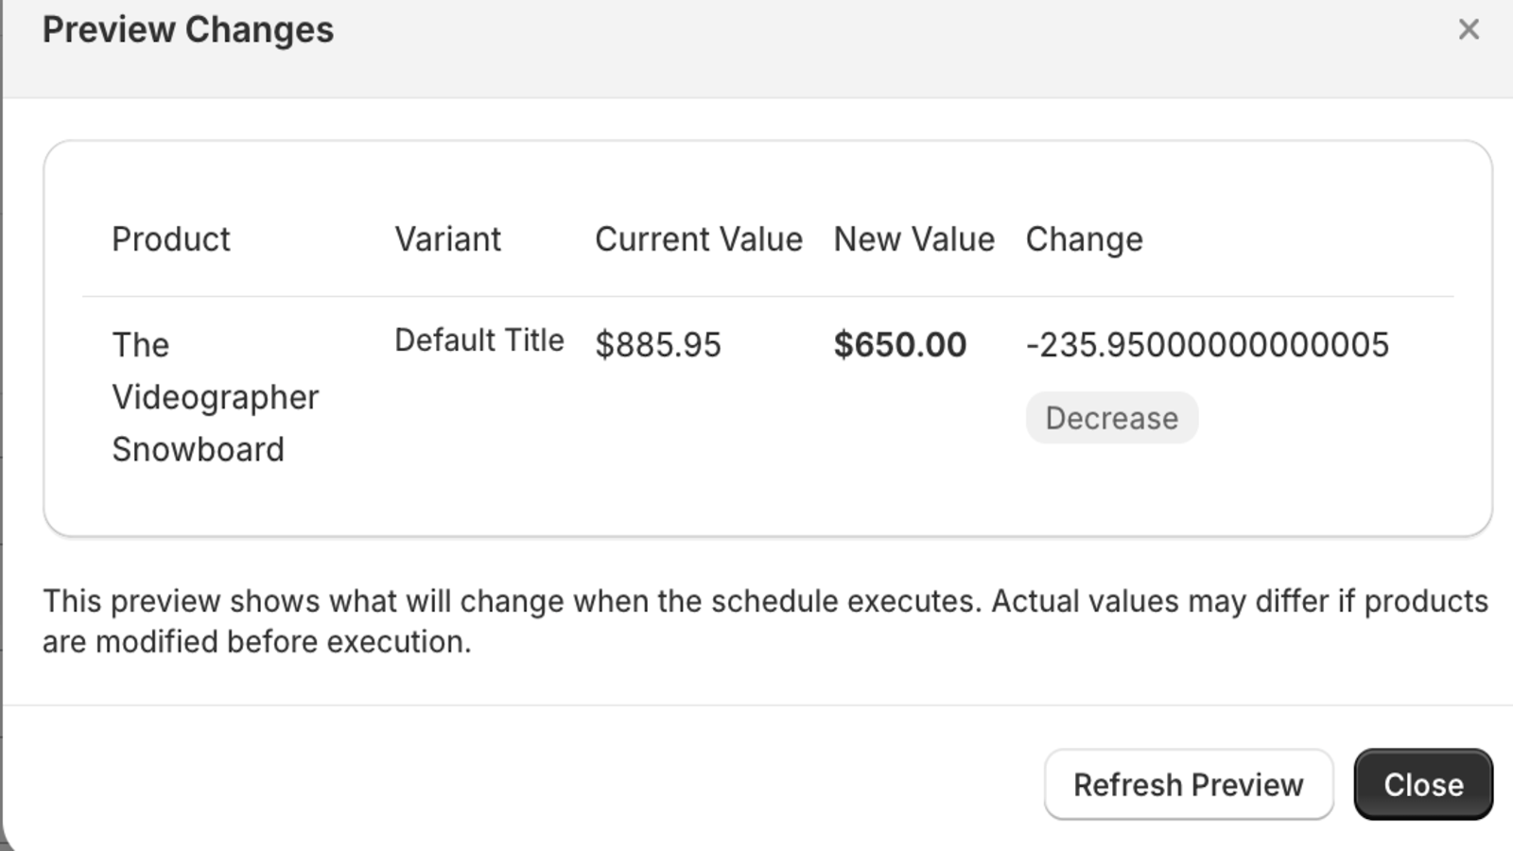Click the Default Title variant cell

coord(478,340)
